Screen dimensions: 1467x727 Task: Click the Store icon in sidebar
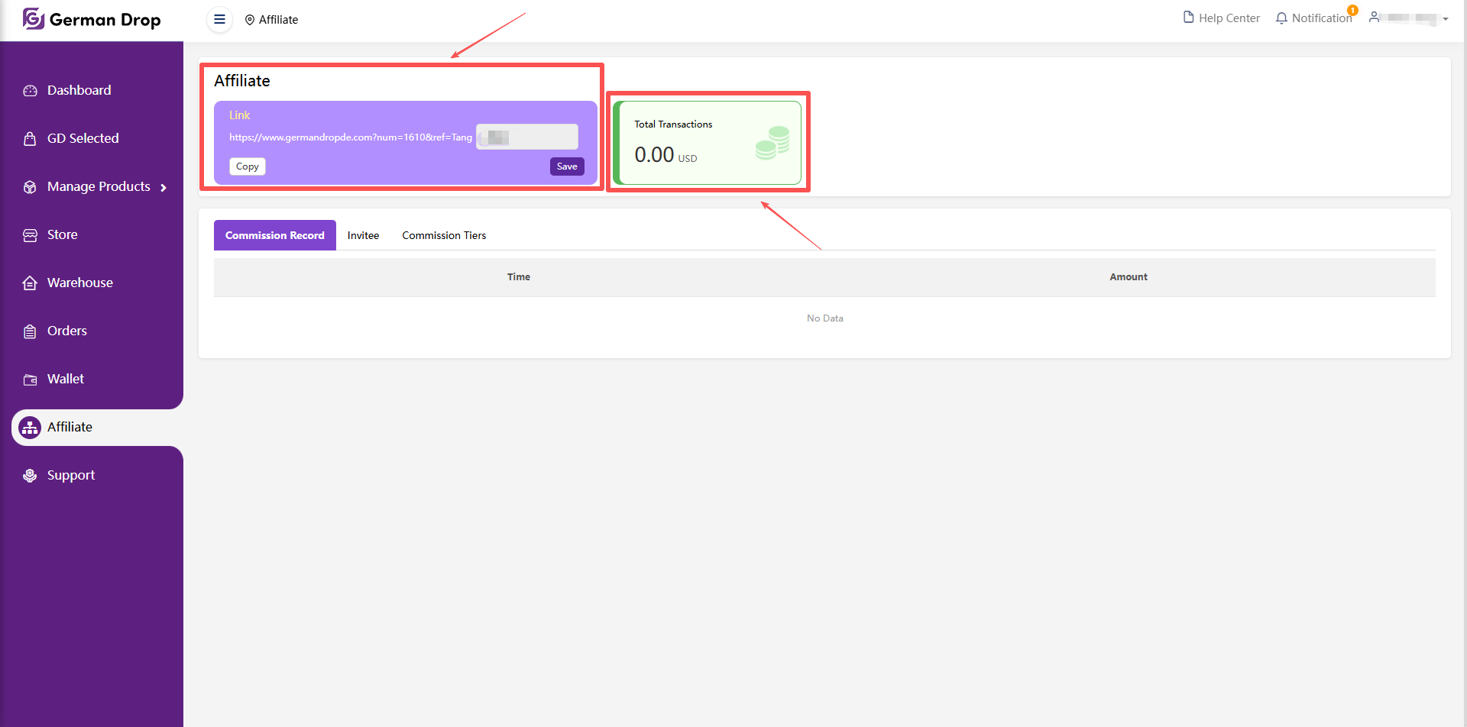pos(30,235)
